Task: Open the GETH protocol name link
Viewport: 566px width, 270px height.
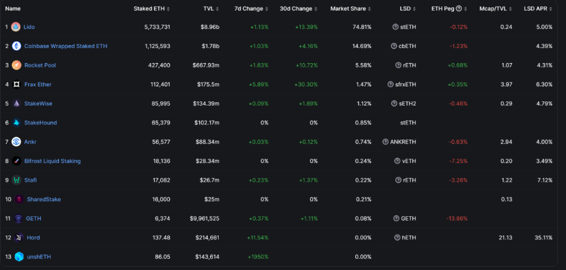Action: coord(34,219)
